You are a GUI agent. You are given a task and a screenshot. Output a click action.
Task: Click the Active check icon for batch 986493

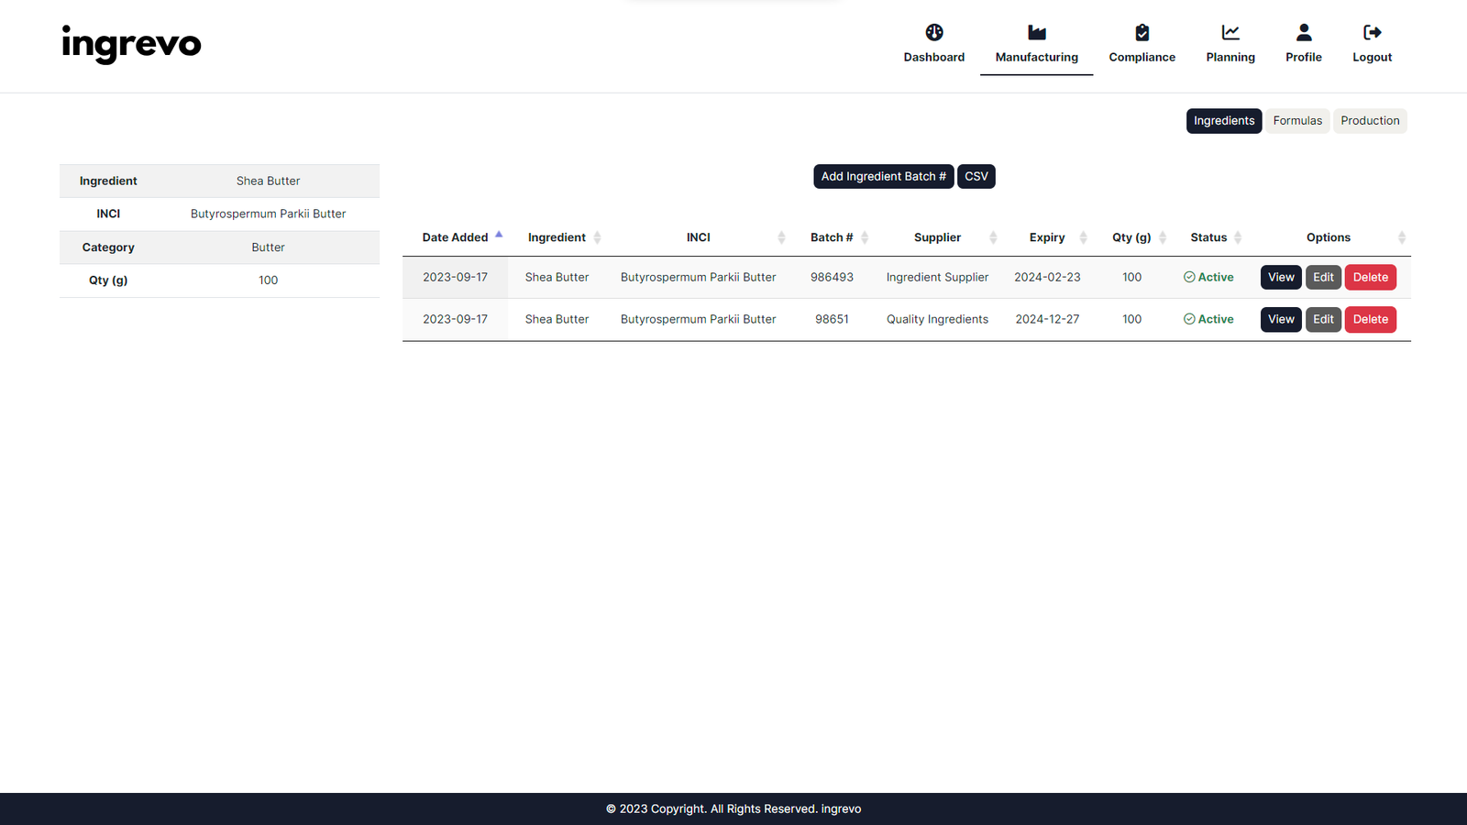click(x=1189, y=277)
